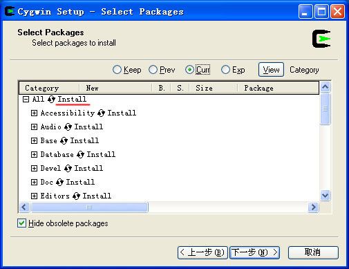Click the cycle icon next to All
The width and height of the screenshot is (349, 269).
pos(51,100)
